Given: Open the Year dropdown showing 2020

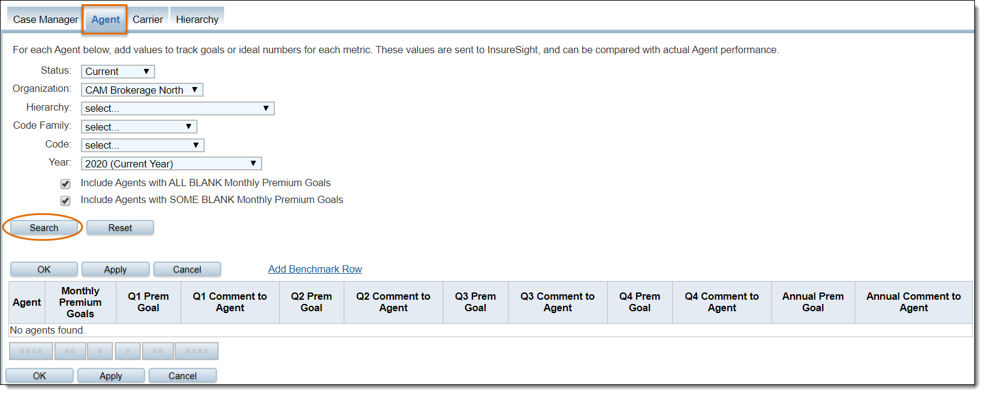Looking at the screenshot, I should click(171, 164).
